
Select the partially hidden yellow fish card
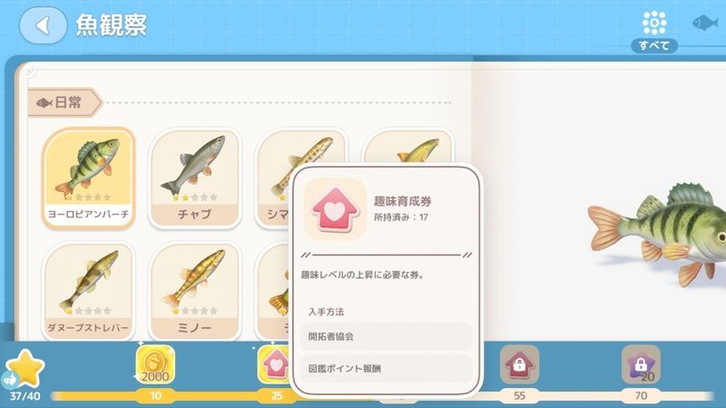coord(407,146)
